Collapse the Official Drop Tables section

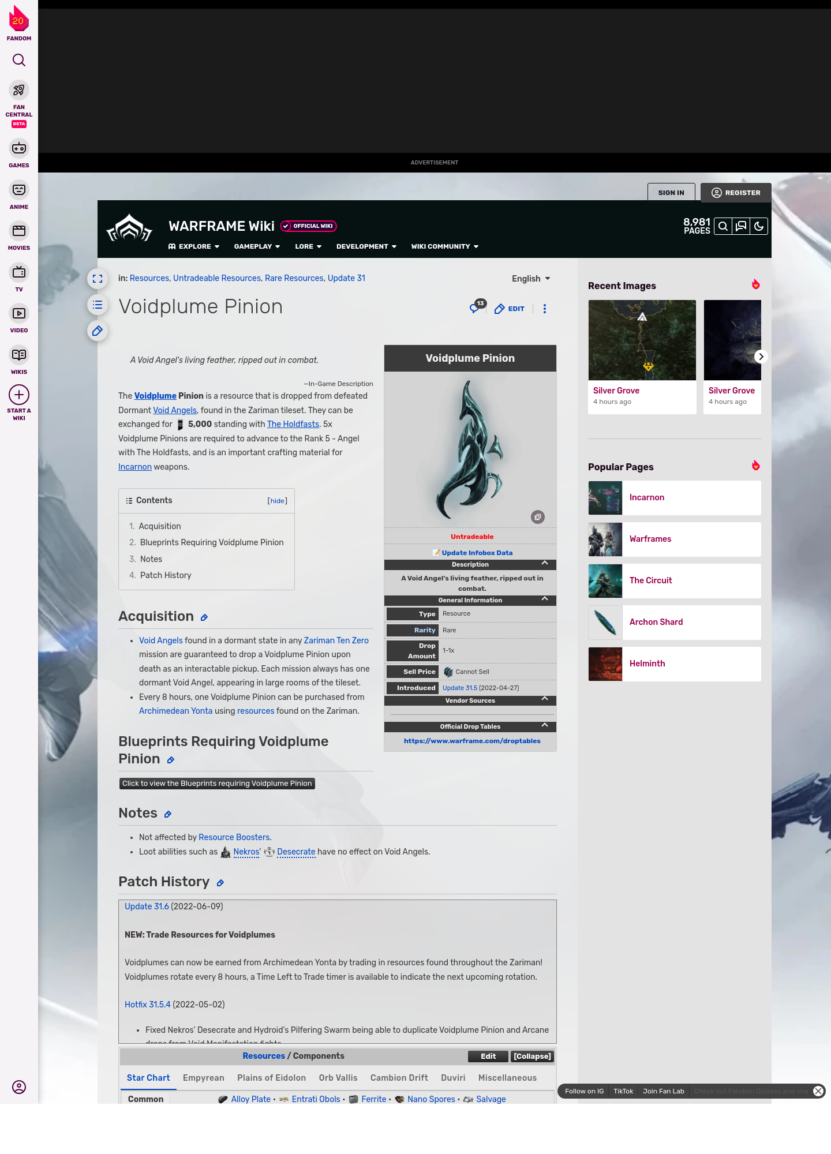(545, 725)
